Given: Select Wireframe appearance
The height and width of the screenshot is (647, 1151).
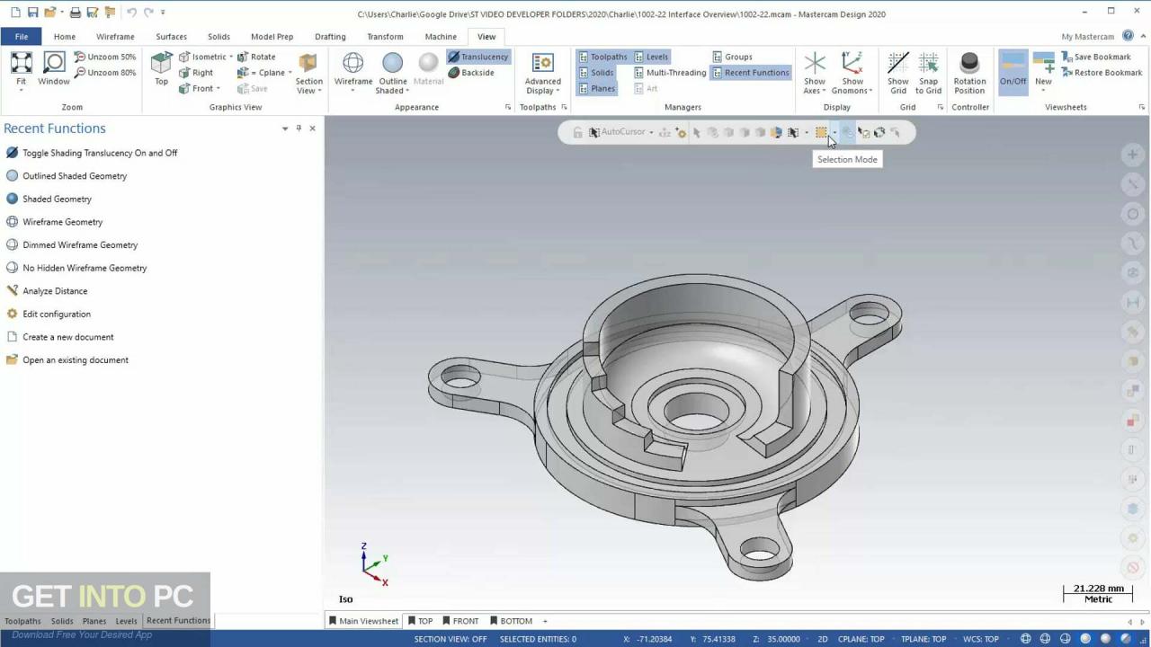Looking at the screenshot, I should [x=353, y=69].
